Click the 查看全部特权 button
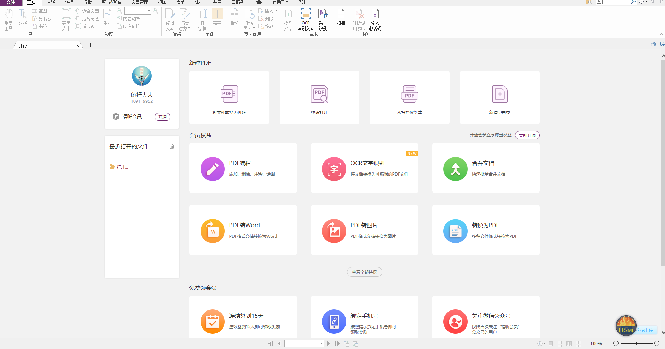Image resolution: width=665 pixels, height=349 pixels. click(x=364, y=272)
